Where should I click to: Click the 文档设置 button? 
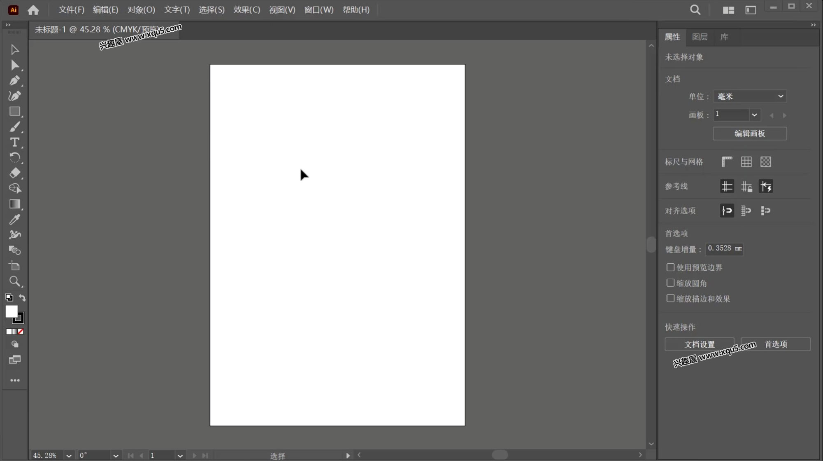coord(700,344)
